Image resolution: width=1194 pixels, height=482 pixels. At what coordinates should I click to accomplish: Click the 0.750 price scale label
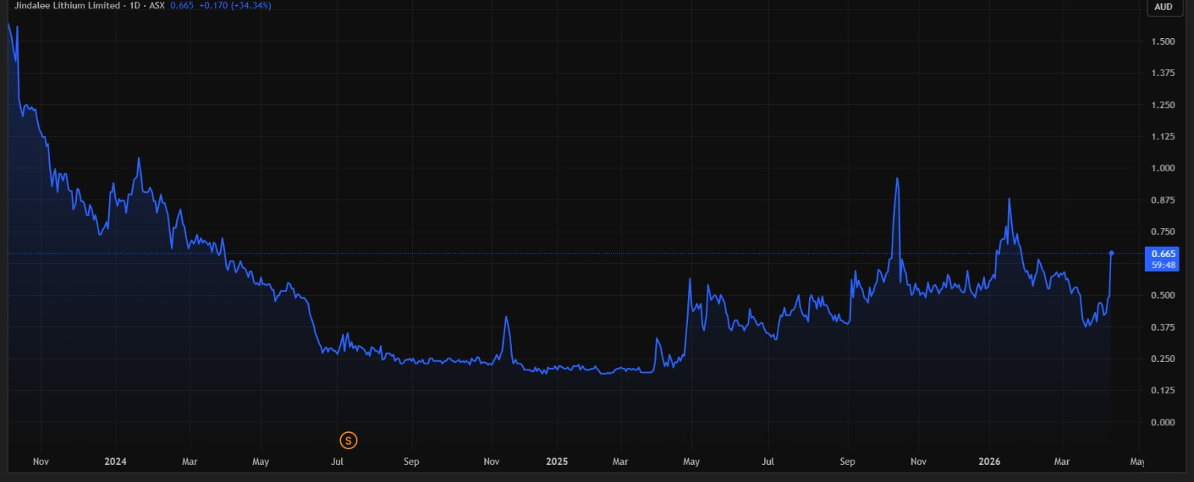point(1163,232)
